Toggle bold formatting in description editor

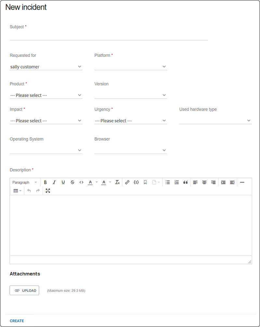[x=45, y=182]
